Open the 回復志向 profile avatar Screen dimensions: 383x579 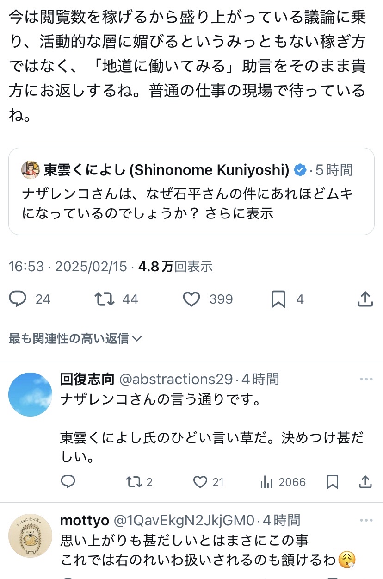(31, 394)
